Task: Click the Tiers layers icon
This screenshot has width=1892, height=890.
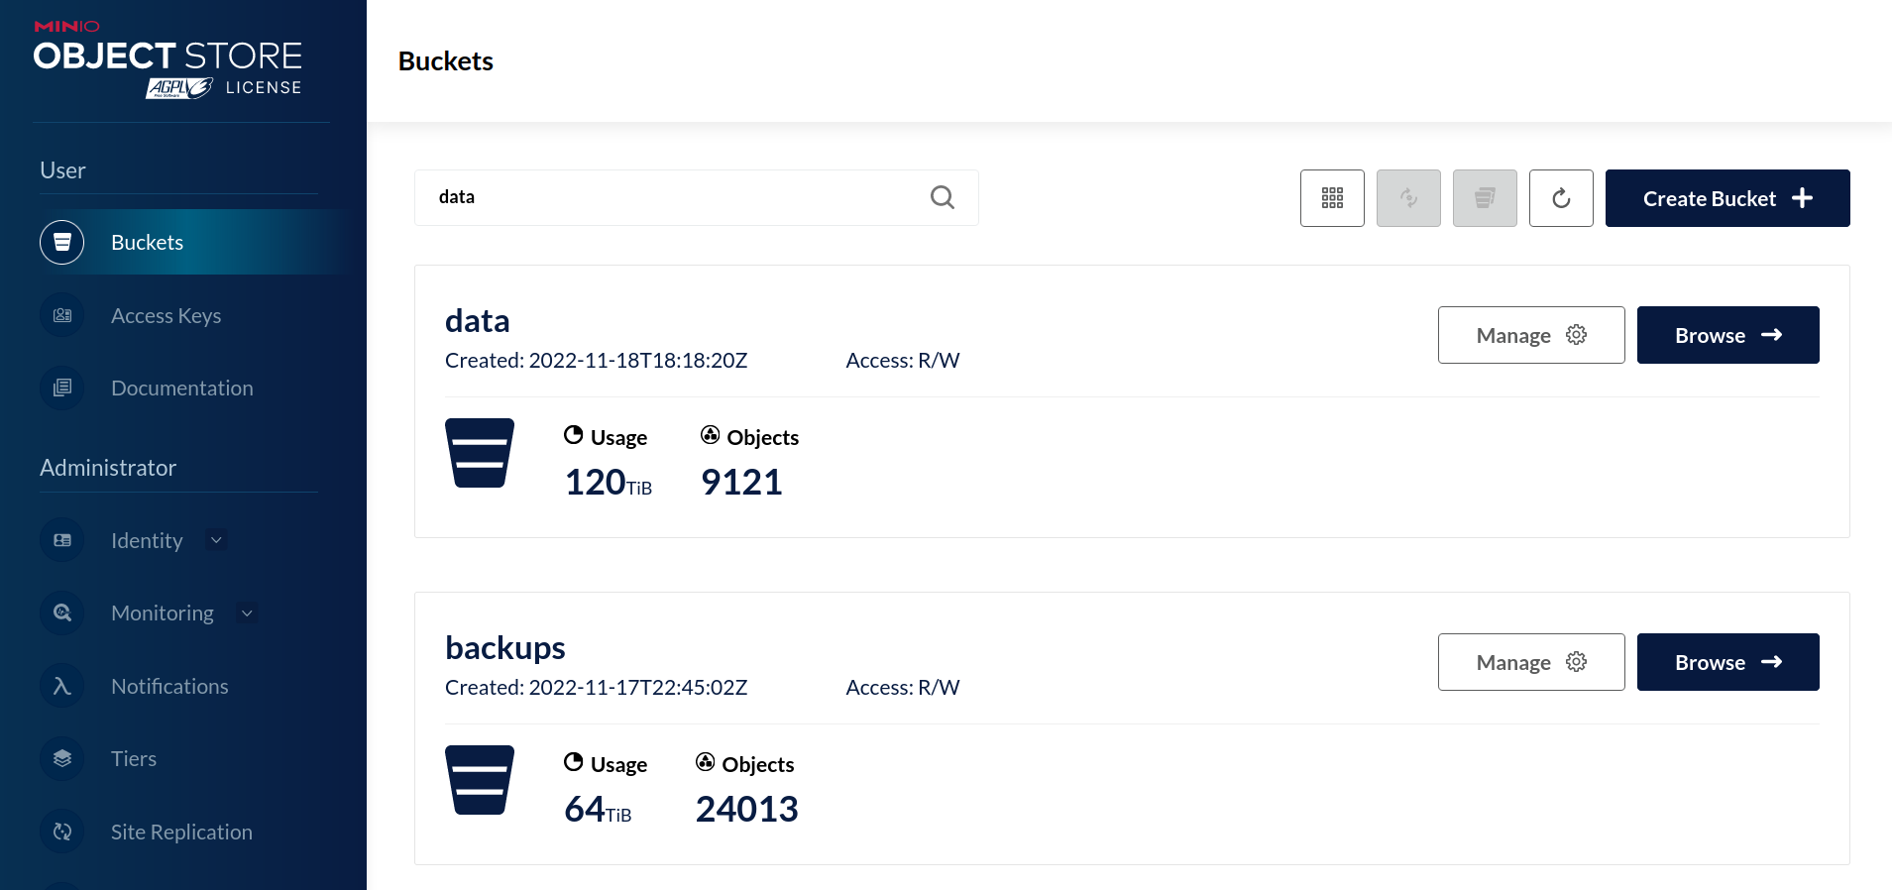Action: [x=62, y=758]
